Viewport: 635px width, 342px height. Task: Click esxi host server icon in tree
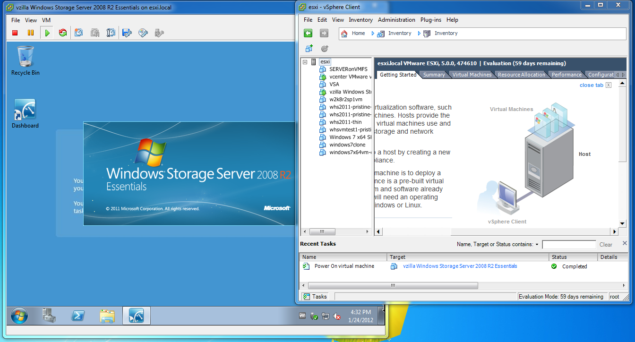tap(314, 62)
